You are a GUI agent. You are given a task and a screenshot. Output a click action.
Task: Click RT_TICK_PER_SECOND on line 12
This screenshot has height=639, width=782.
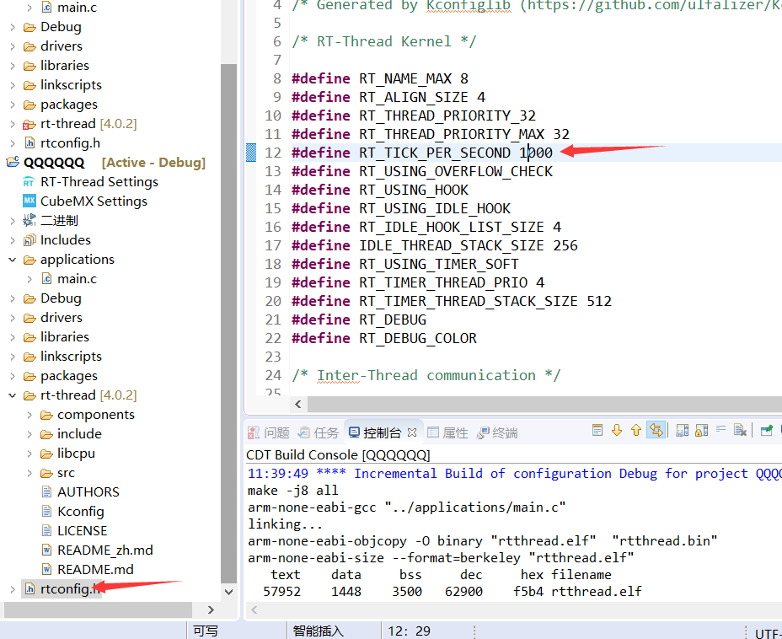(x=434, y=153)
